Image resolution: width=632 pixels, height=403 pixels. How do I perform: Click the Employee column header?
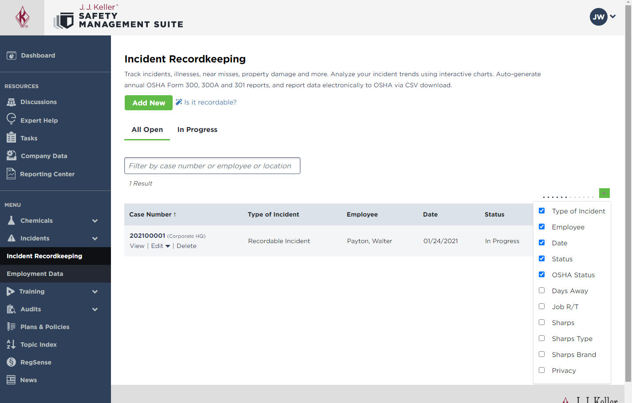tap(362, 214)
